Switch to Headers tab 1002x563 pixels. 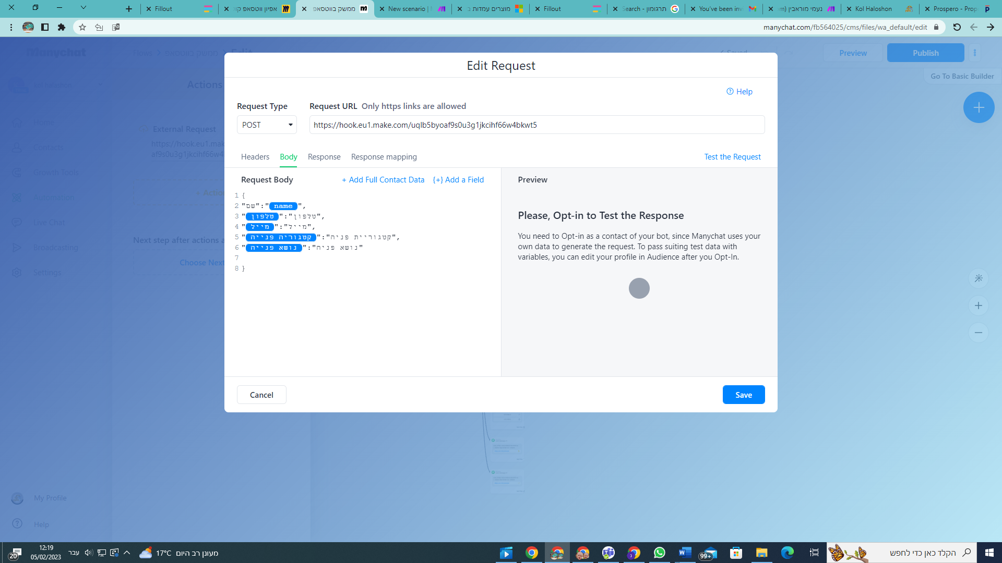click(255, 157)
